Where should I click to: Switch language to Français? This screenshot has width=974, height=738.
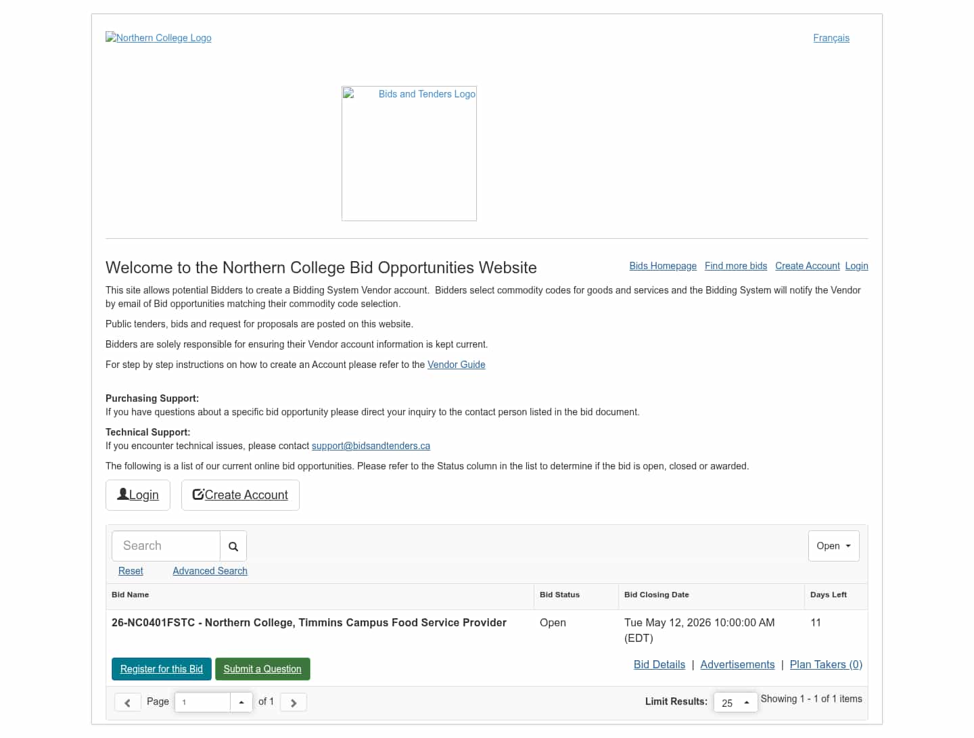[x=831, y=38]
